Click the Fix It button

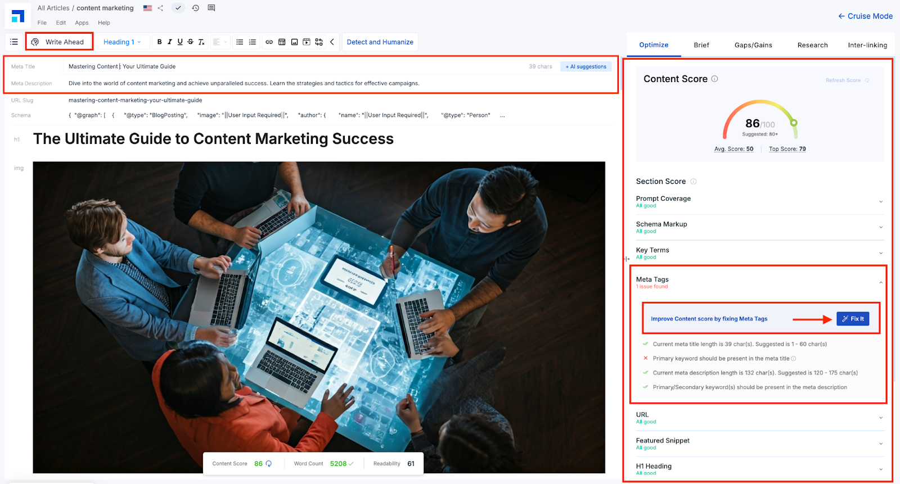pyautogui.click(x=853, y=319)
